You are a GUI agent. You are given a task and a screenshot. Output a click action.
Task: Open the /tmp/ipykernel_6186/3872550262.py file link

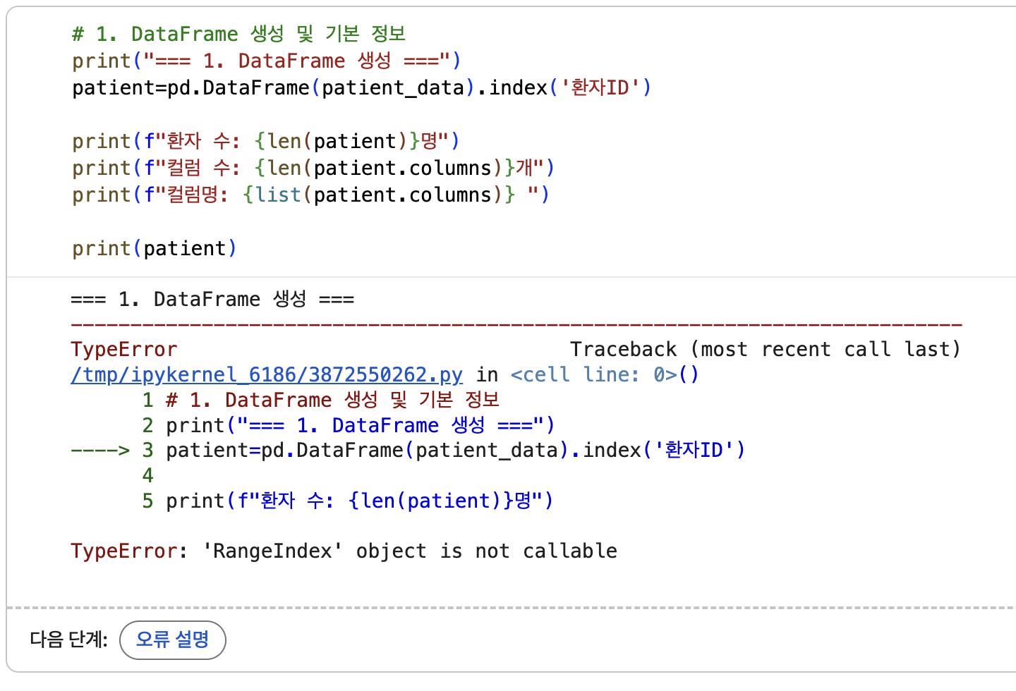pos(267,374)
